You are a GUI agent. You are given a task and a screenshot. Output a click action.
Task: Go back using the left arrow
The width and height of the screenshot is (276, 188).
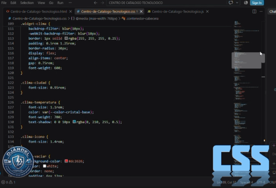tap(95, 3)
